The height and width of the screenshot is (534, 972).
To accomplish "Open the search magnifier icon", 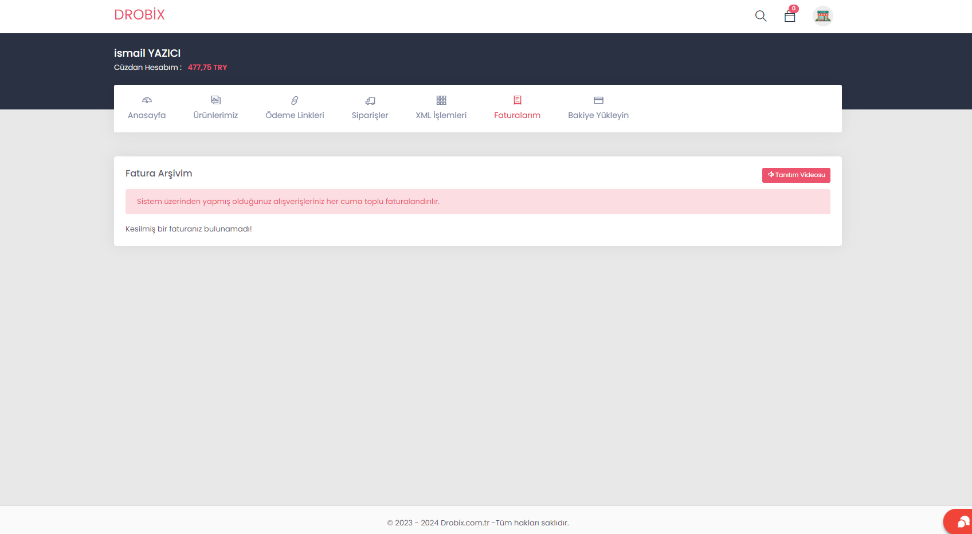I will [761, 16].
